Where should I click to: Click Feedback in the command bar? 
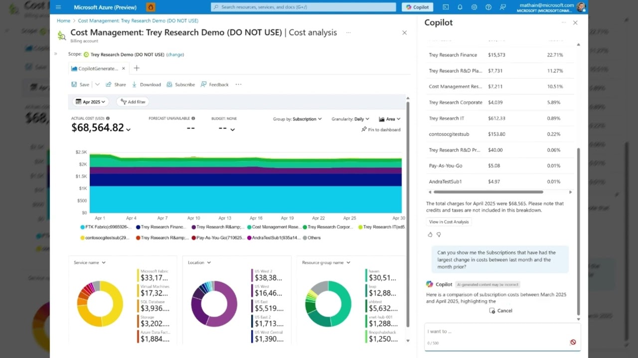215,85
